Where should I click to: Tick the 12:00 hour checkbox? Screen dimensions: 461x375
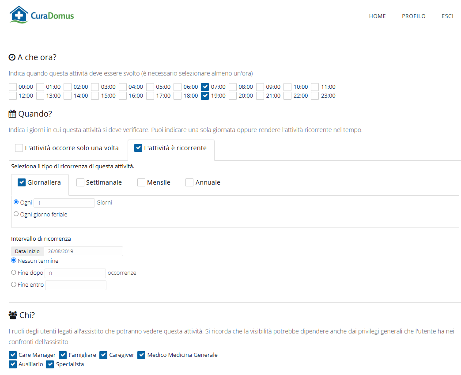(13, 96)
